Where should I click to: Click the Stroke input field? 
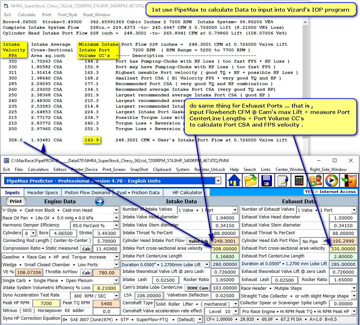tap(106, 233)
